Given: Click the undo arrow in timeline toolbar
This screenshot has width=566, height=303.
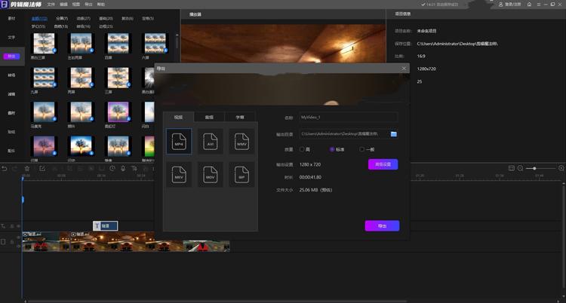Looking at the screenshot, I should click(x=5, y=168).
